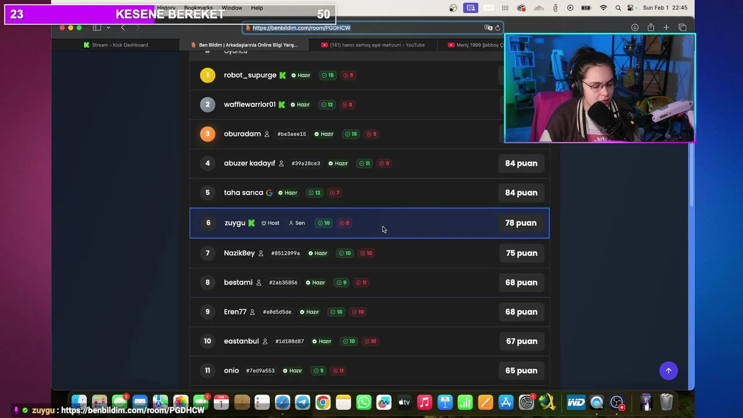The height and width of the screenshot is (418, 743).
Task: Go back with Safari's back arrow
Action: coord(122,27)
